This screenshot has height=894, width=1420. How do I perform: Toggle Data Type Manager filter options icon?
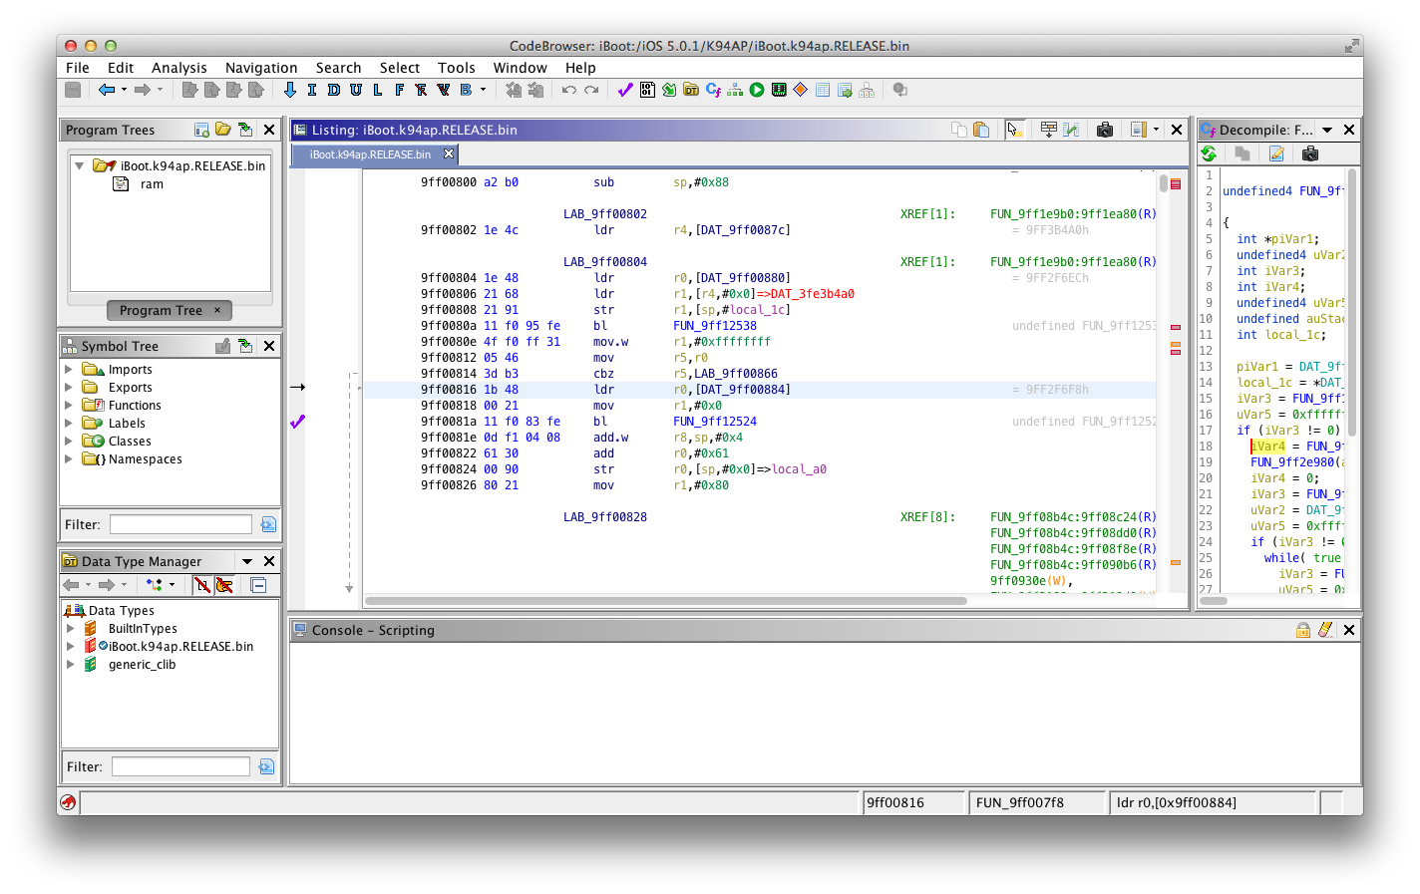(266, 766)
